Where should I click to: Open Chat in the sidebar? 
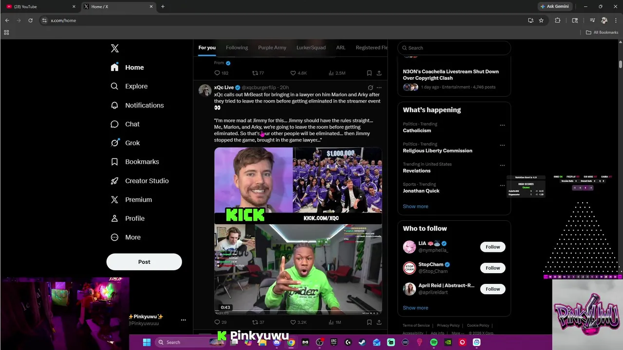coord(126,124)
